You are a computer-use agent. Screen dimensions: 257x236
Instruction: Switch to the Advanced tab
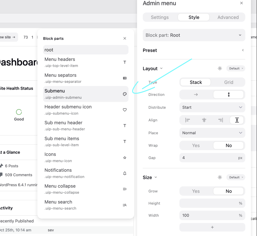coord(228,17)
